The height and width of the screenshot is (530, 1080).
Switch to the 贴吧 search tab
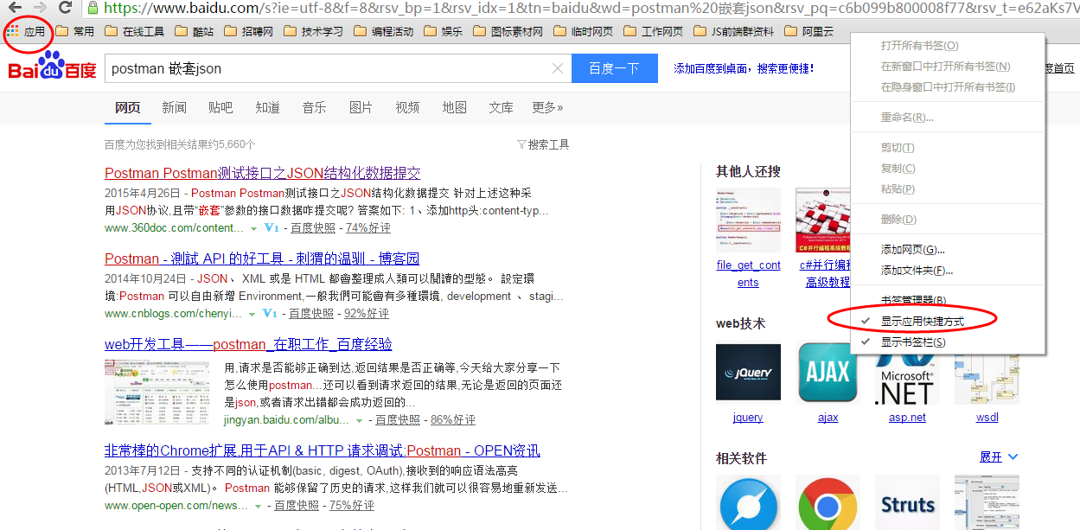(x=220, y=107)
